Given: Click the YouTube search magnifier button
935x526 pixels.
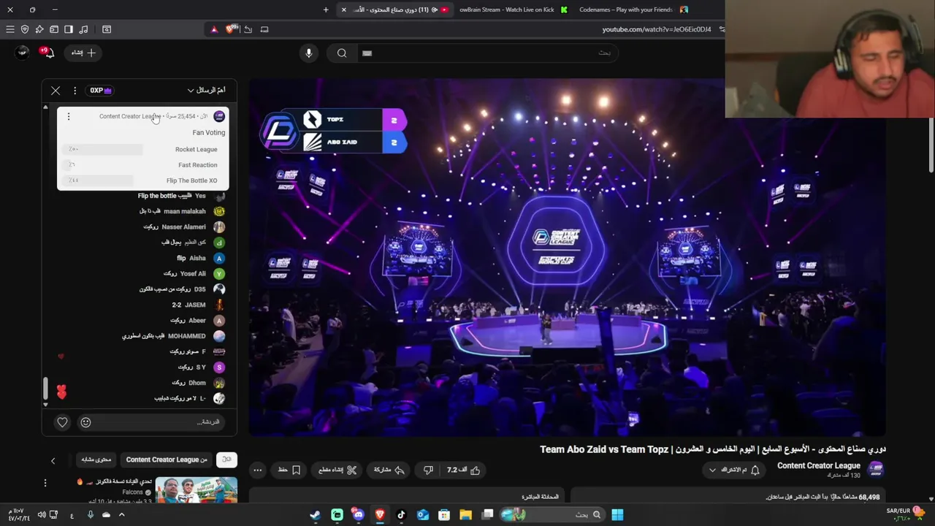Looking at the screenshot, I should 342,53.
